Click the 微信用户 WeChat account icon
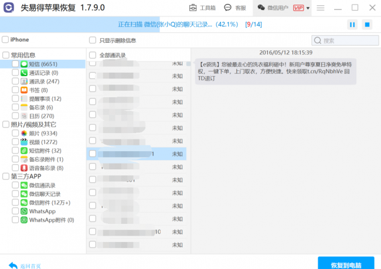 pos(261,8)
